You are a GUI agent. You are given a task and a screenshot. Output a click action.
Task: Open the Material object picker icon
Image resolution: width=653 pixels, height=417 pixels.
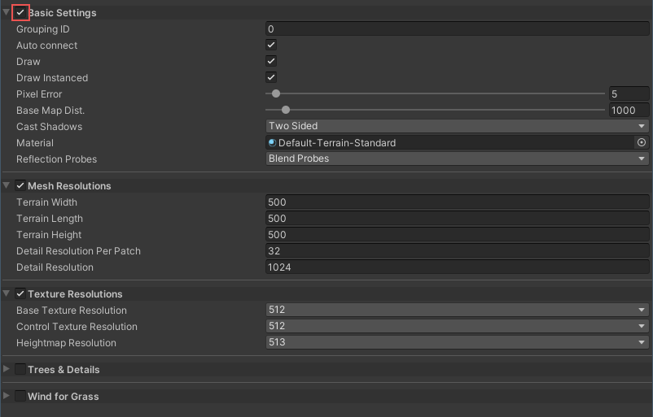641,142
